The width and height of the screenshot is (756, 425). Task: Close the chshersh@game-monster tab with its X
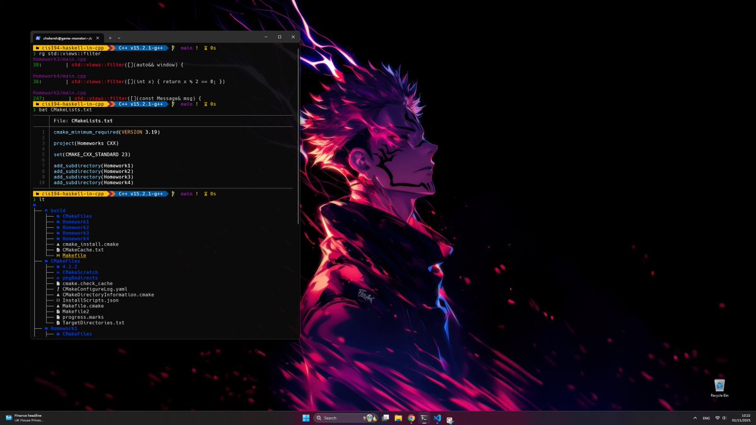pyautogui.click(x=98, y=38)
